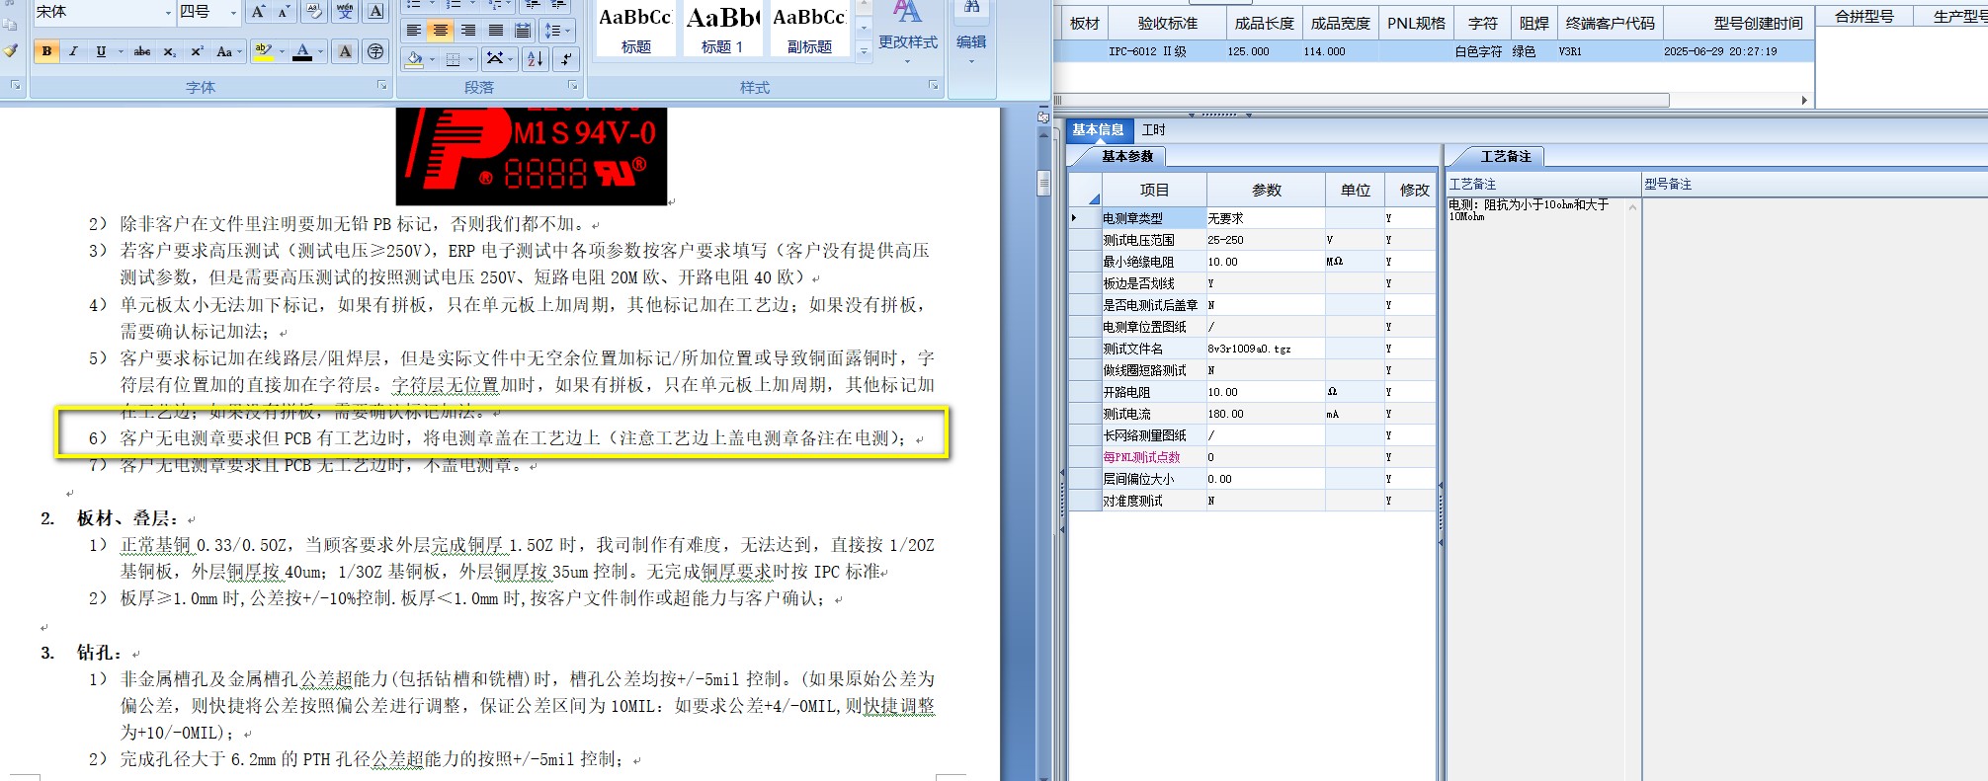Apply the 标题 1 style
1988x781 pixels.
(x=722, y=29)
